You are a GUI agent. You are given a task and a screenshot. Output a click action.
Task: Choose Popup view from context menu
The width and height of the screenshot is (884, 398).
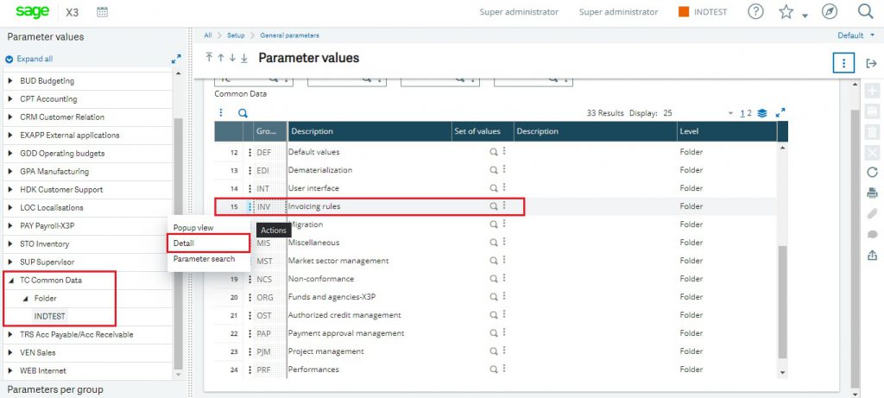click(193, 228)
